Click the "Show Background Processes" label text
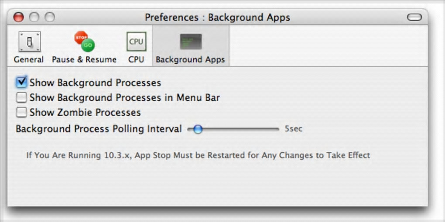445x222 pixels. [95, 83]
